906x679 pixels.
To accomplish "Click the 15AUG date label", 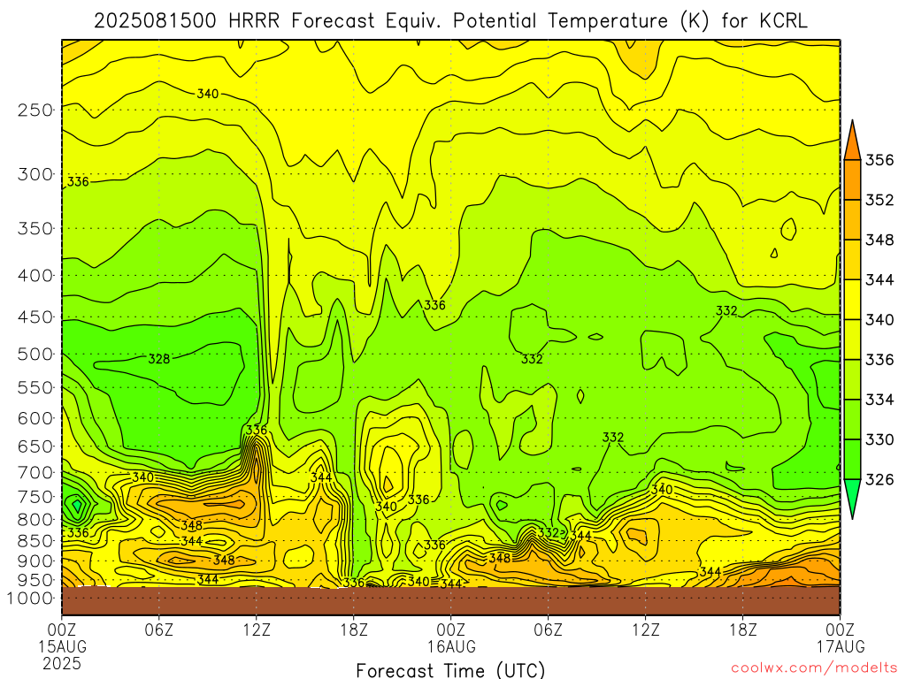I will point(63,645).
